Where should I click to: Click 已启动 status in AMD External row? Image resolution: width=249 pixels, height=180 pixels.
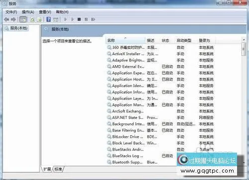(167, 67)
